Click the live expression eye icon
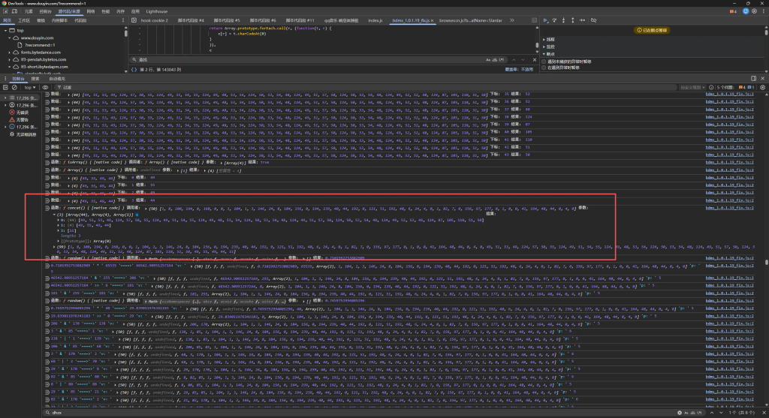The width and height of the screenshot is (769, 418). (46, 87)
